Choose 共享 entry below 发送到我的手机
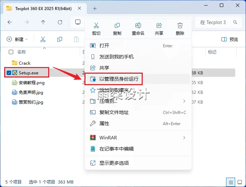 pos(138,68)
